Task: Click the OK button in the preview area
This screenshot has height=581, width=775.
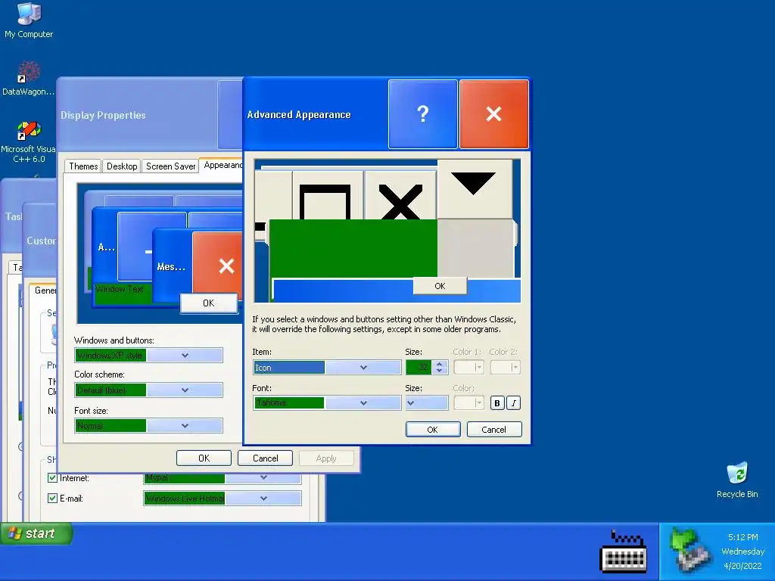Action: [x=440, y=285]
